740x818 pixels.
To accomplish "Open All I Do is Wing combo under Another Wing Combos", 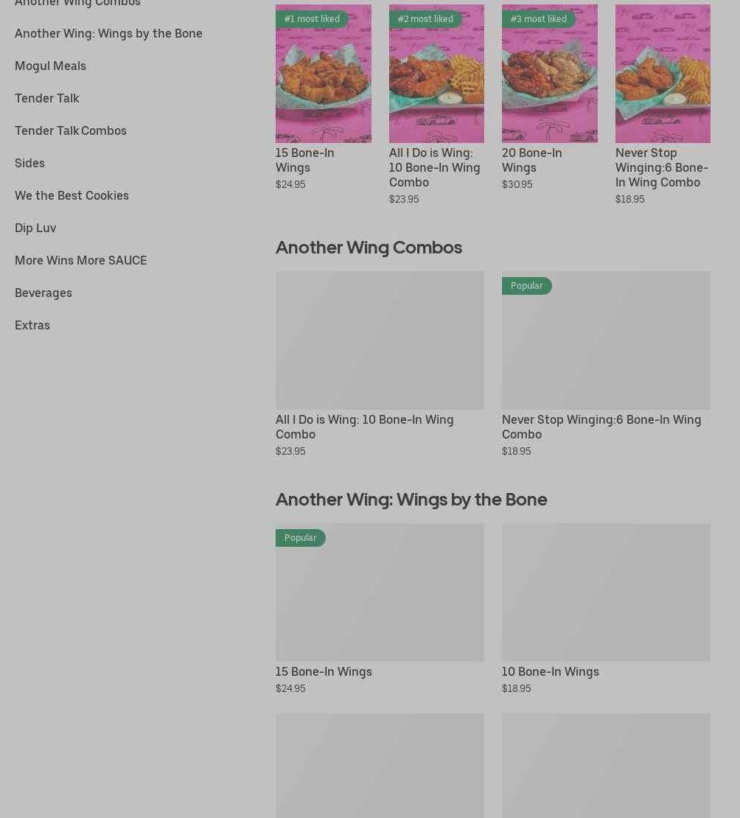I will tap(380, 364).
